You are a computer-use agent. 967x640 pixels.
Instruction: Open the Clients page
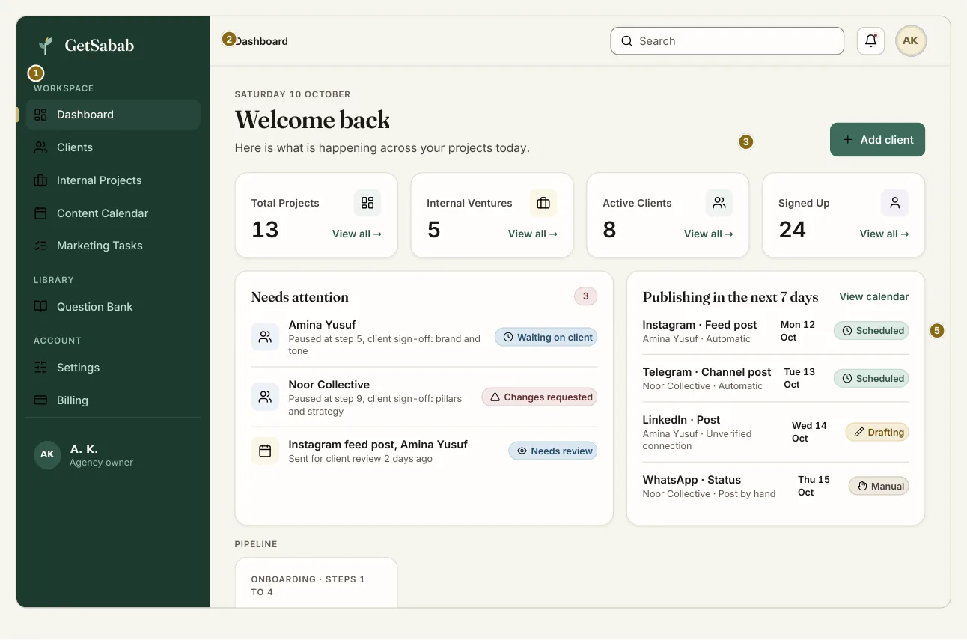pos(113,147)
